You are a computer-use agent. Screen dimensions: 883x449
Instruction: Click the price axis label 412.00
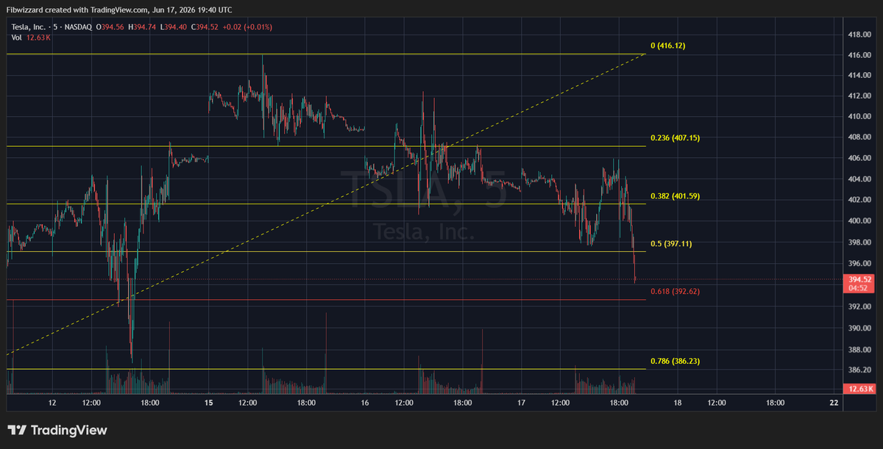860,96
